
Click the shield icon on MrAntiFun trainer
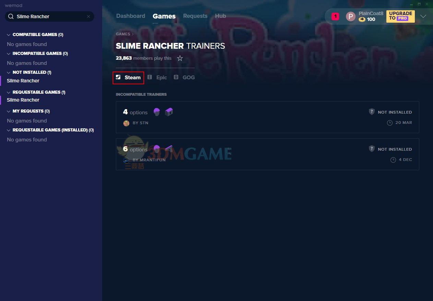[x=372, y=149]
